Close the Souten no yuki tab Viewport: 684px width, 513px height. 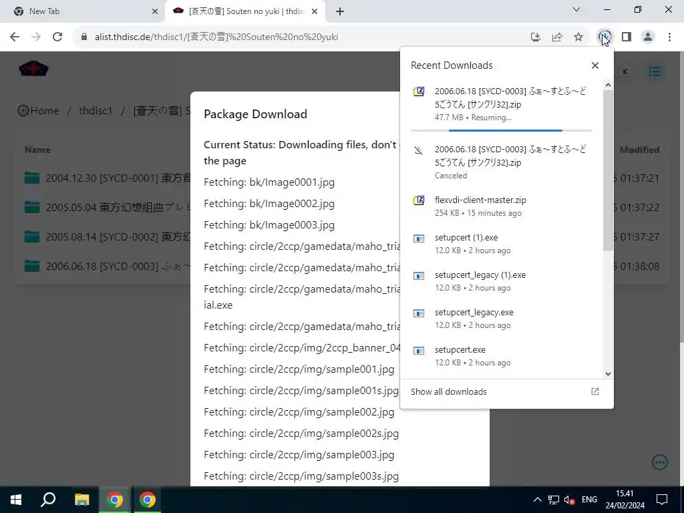click(x=315, y=11)
